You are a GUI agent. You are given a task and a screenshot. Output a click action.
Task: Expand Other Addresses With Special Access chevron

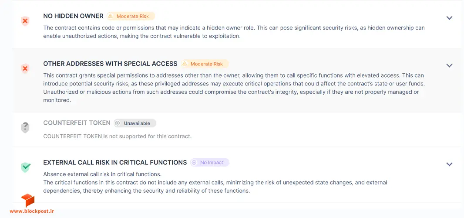pos(449,65)
